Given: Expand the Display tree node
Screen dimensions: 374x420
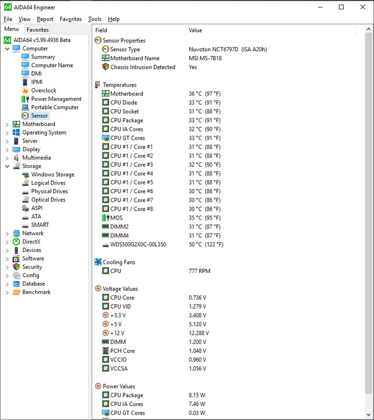Looking at the screenshot, I should coord(7,149).
